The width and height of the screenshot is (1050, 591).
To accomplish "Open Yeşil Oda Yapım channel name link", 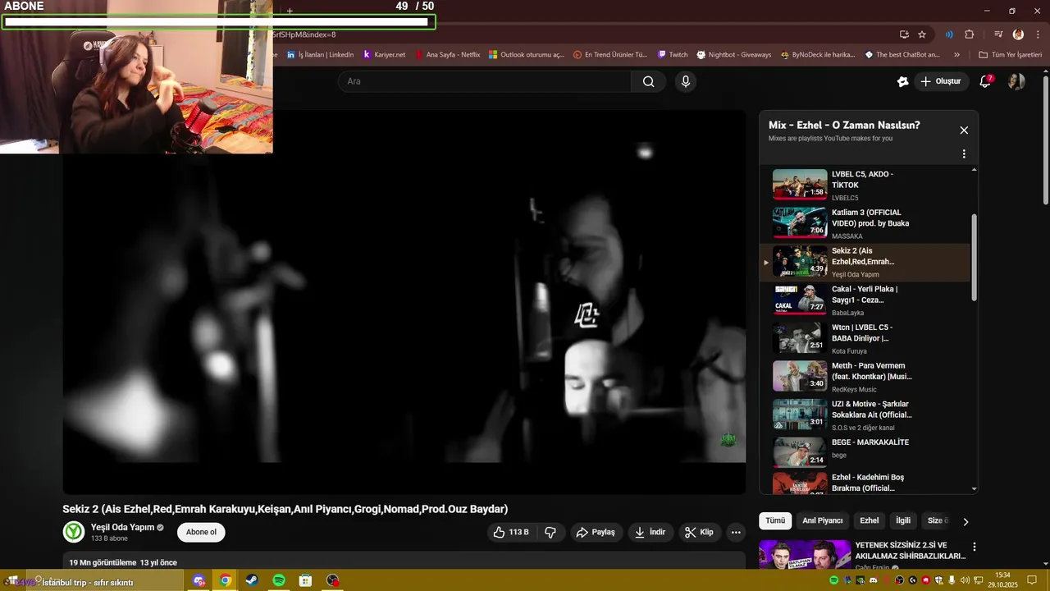I will pos(123,527).
